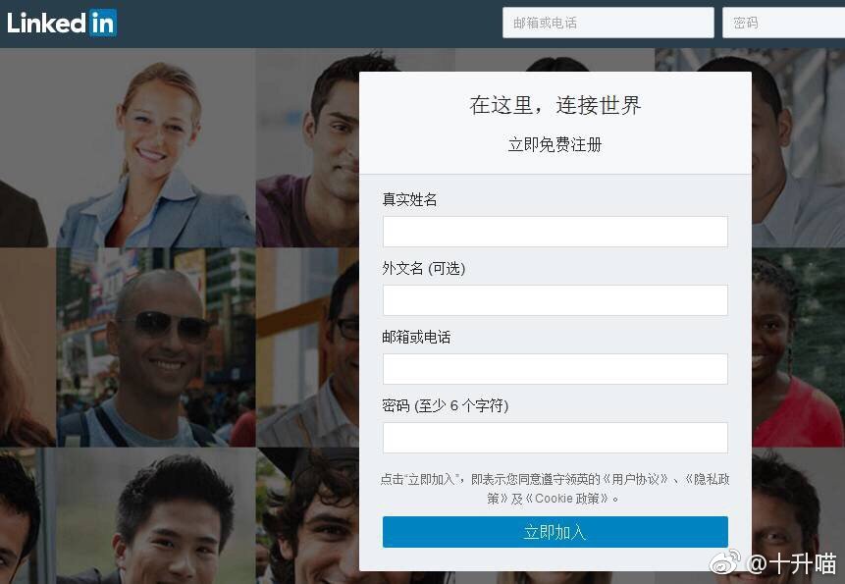Click the bald man with sunglasses photo
The image size is (845, 584).
[x=156, y=347]
